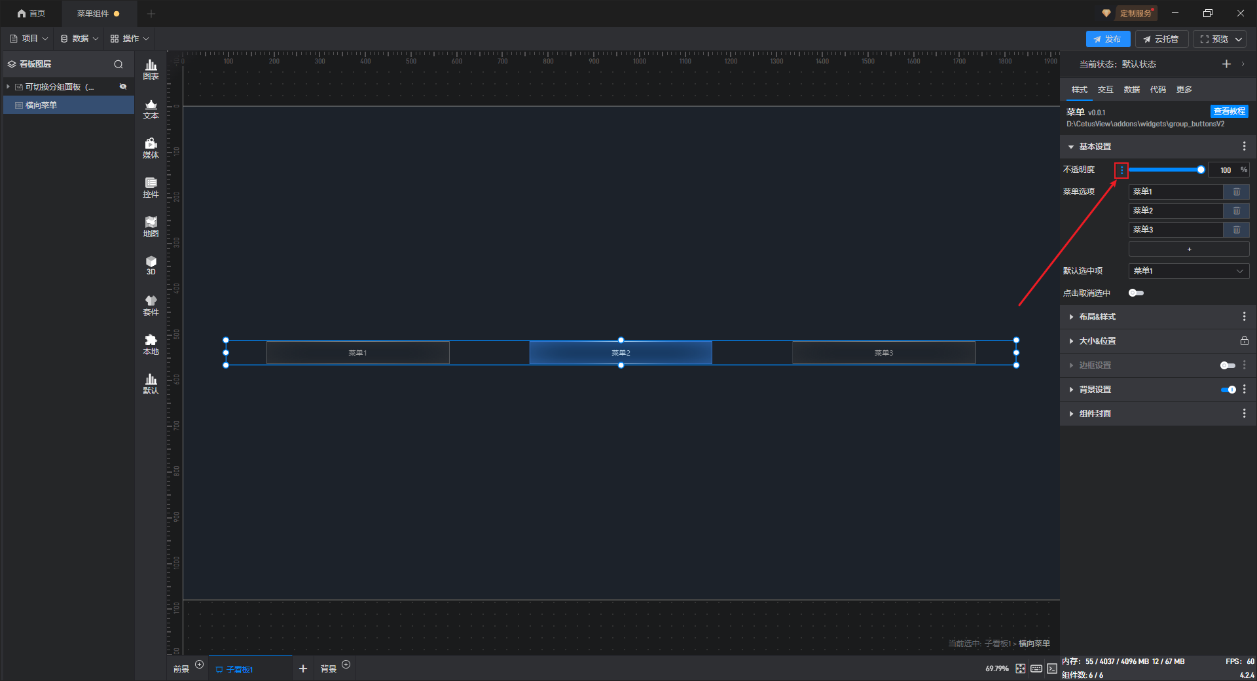
Task: Open the 预览 preview dropdown arrow
Action: click(1239, 39)
